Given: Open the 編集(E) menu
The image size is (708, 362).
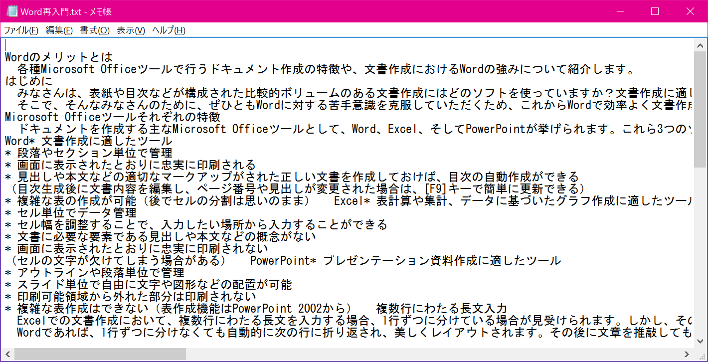Looking at the screenshot, I should [x=59, y=30].
